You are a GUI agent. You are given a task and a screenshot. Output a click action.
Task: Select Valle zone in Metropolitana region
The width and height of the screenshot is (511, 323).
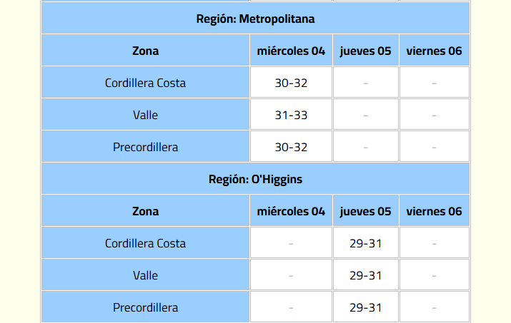tap(145, 115)
